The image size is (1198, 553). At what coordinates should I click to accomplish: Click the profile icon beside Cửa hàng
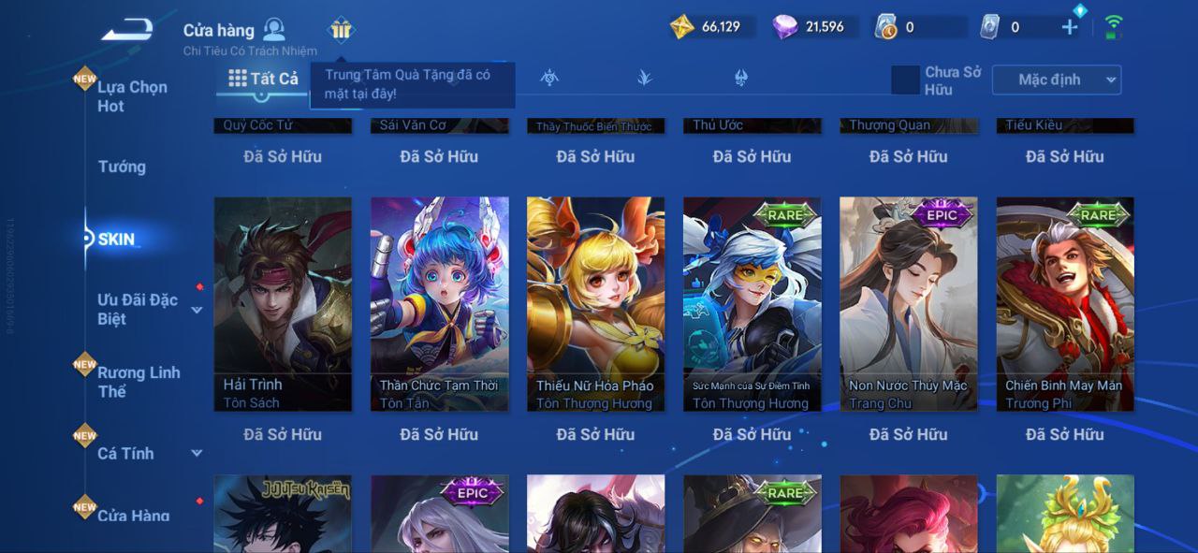coord(274,28)
